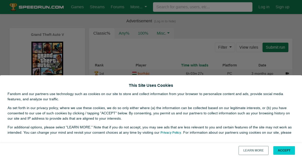Sort by the Player column header
This screenshot has height=158, width=302.
pyautogui.click(x=141, y=65)
